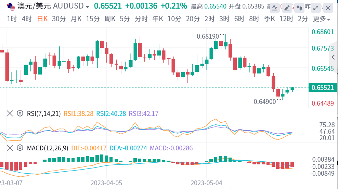This screenshot has height=189, width=338.
Task: Switch to the 1时 timeframe
Action: tap(12, 19)
